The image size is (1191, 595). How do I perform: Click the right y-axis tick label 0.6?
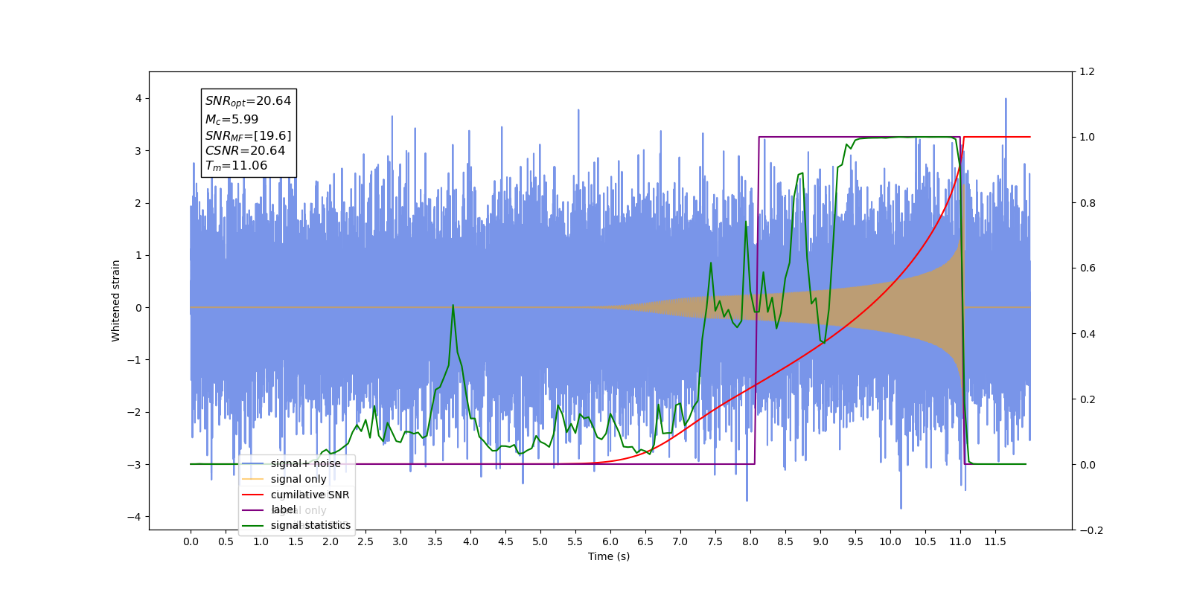click(x=1088, y=268)
